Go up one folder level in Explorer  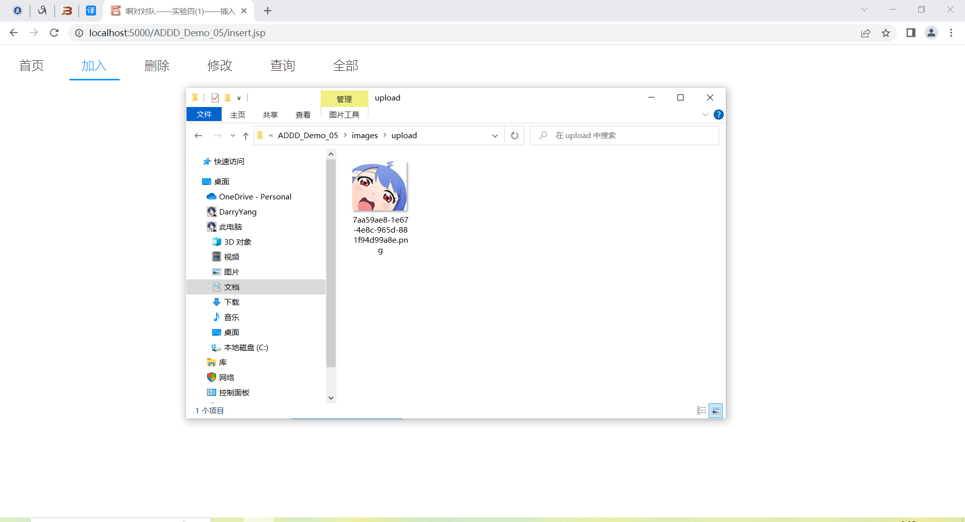(x=246, y=136)
